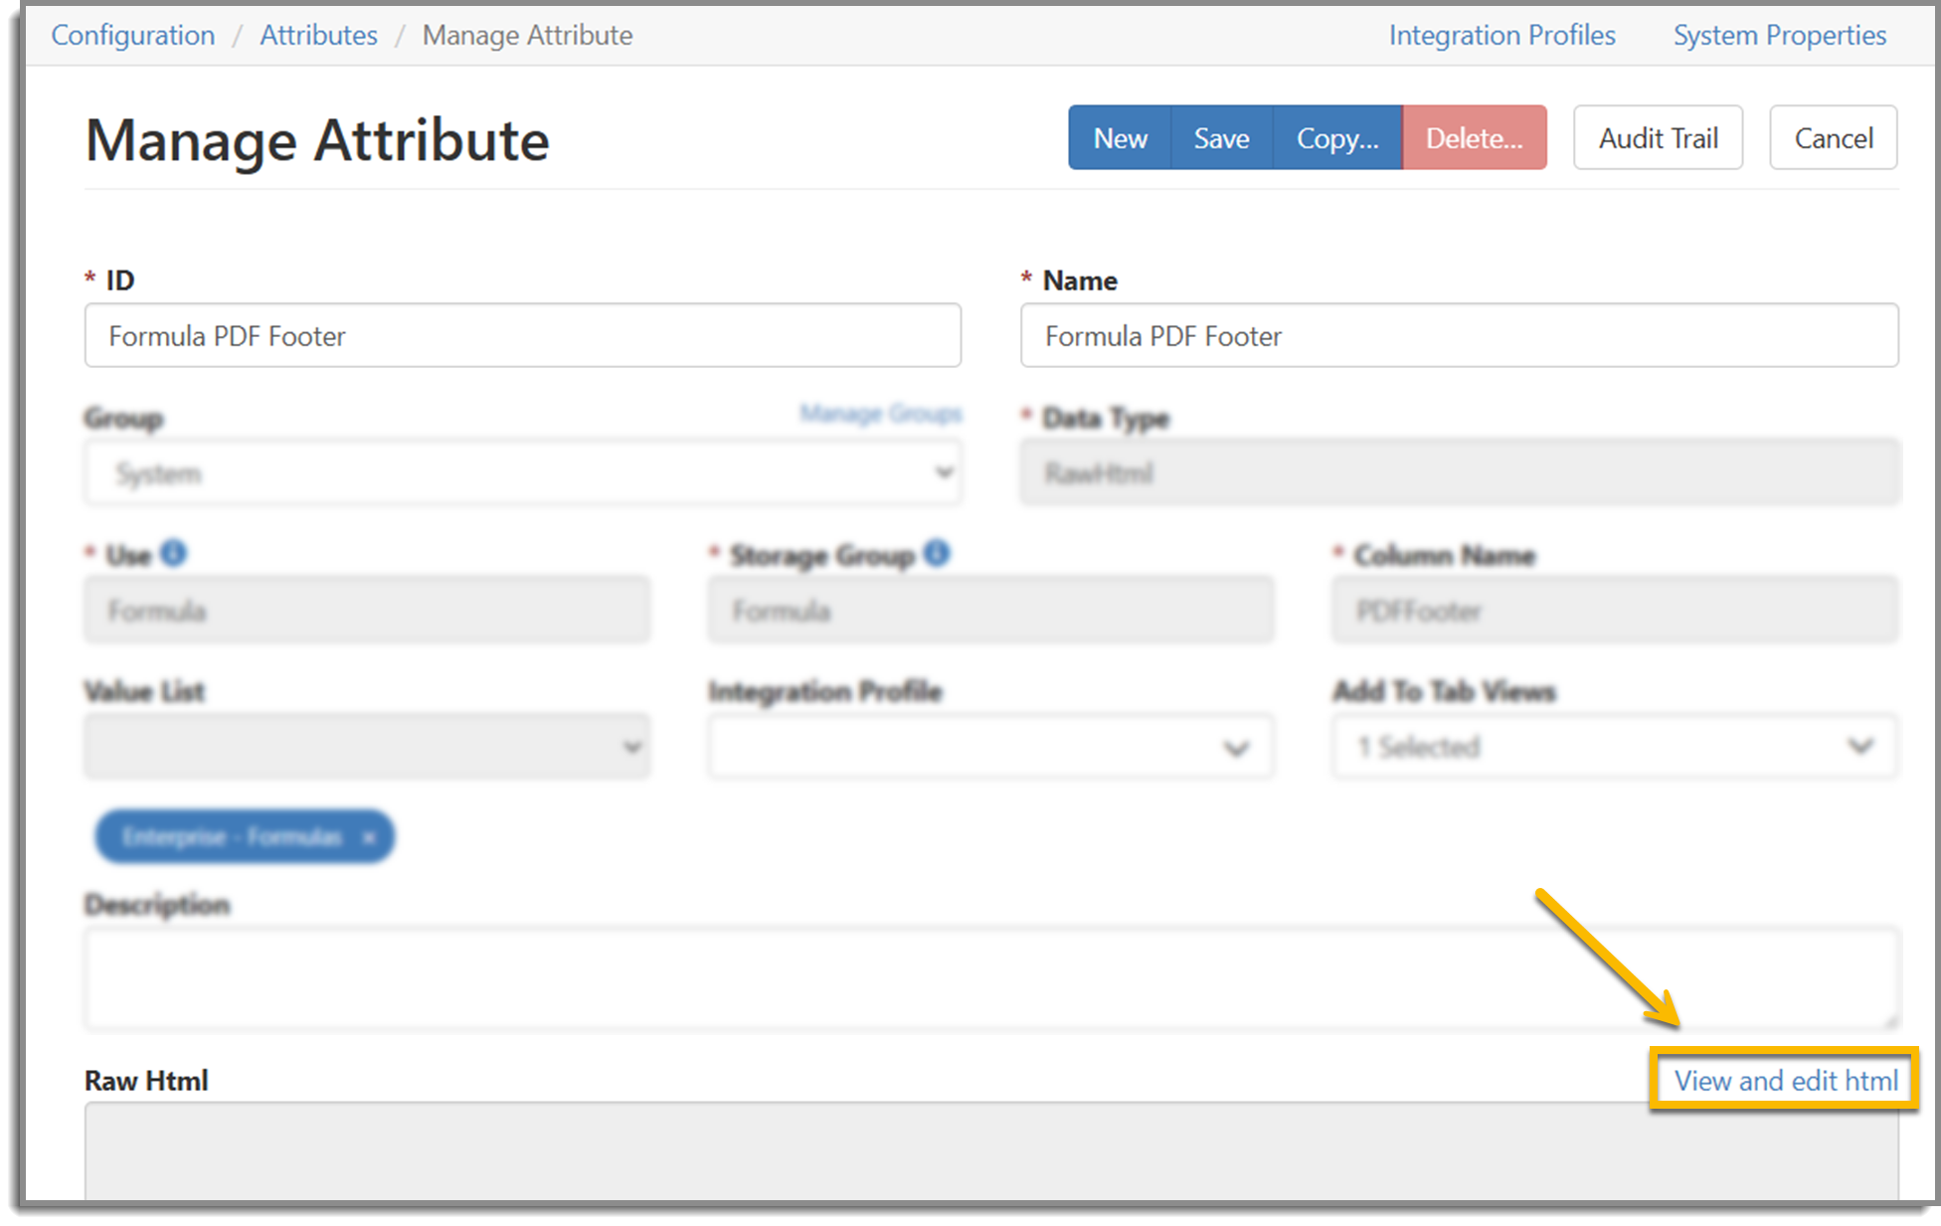This screenshot has width=1941, height=1226.
Task: Click the Copy... button
Action: (x=1336, y=138)
